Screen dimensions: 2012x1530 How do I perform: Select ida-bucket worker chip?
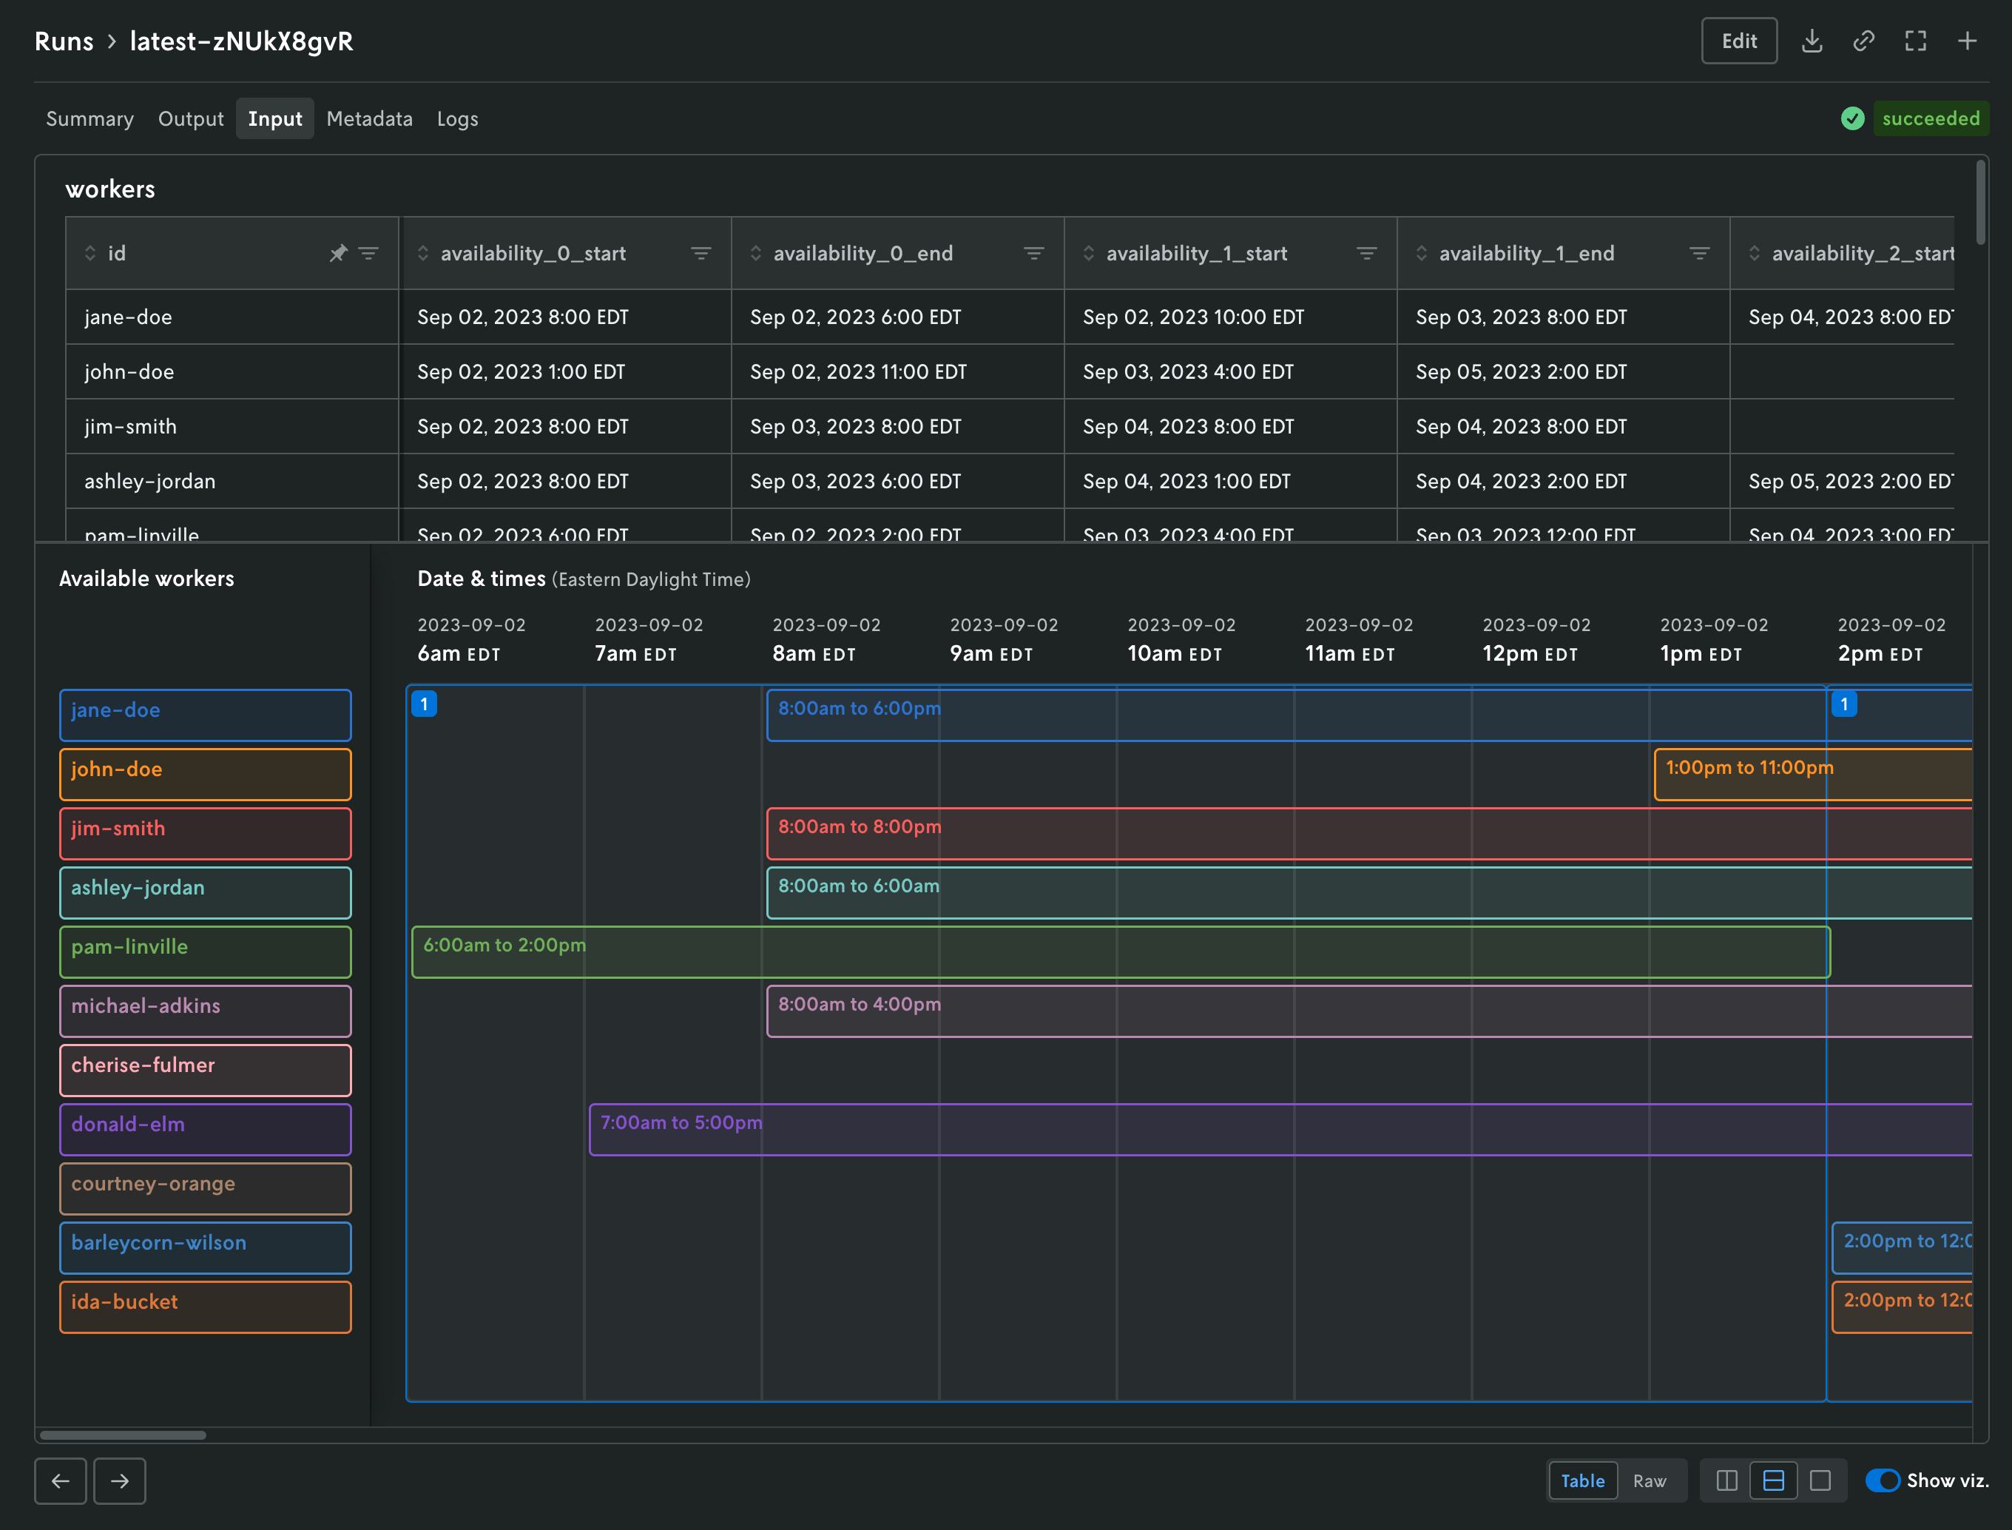tap(206, 1307)
